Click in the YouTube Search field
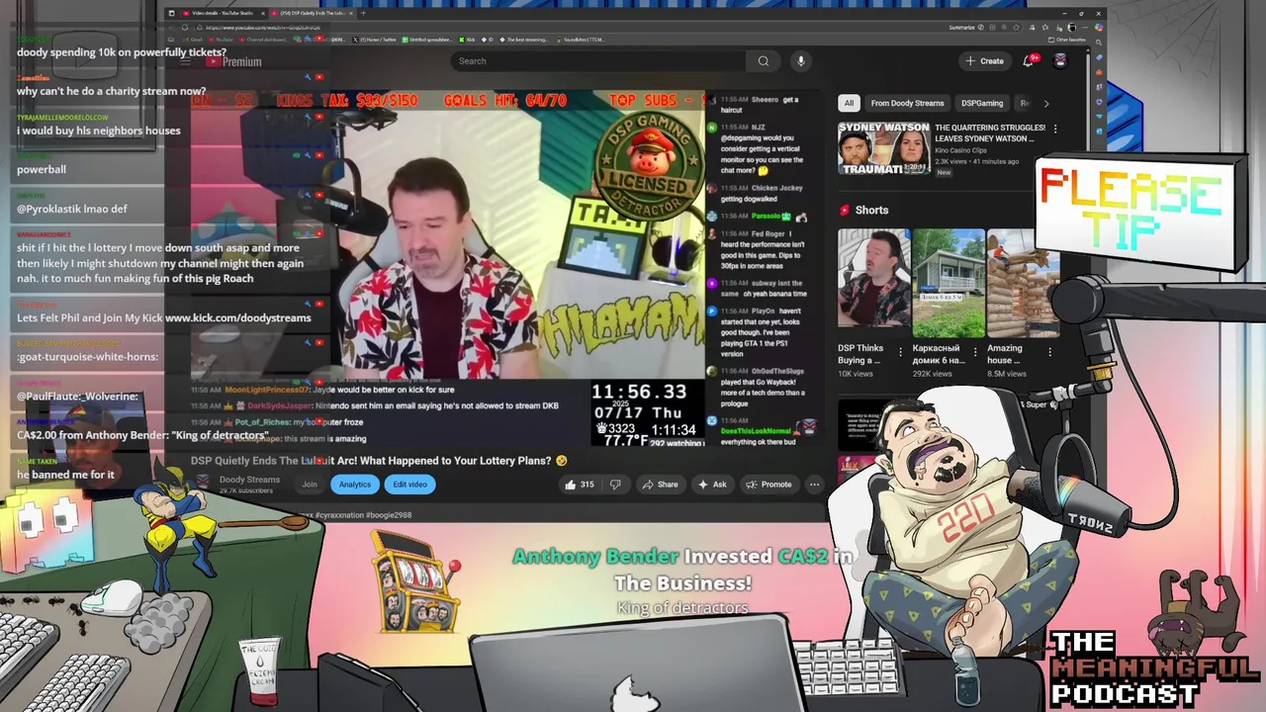Viewport: 1266px width, 712px height. [x=598, y=61]
